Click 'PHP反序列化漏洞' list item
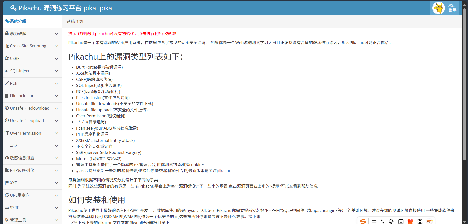Viewport: 468px width, 224px height. point(92,134)
